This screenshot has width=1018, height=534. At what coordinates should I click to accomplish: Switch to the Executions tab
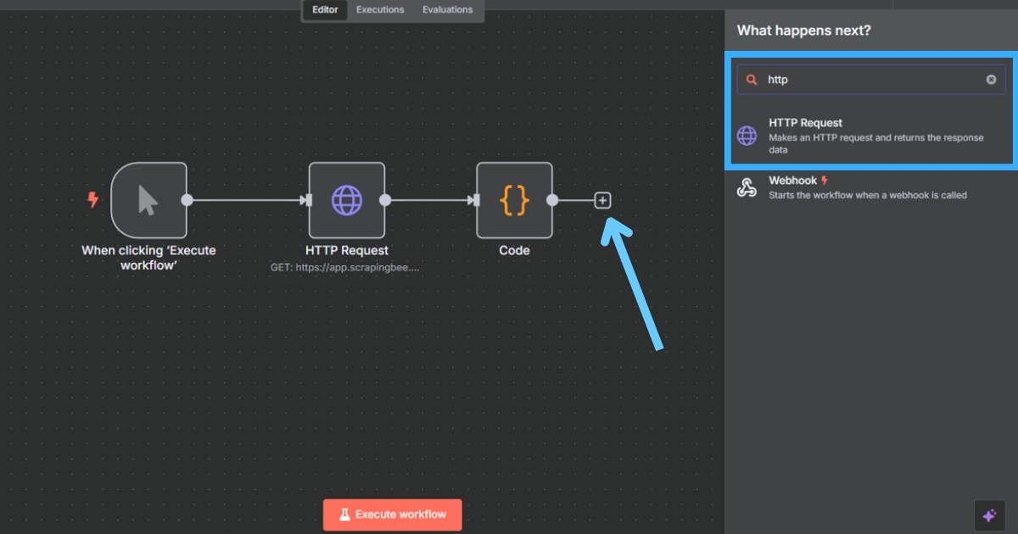379,9
